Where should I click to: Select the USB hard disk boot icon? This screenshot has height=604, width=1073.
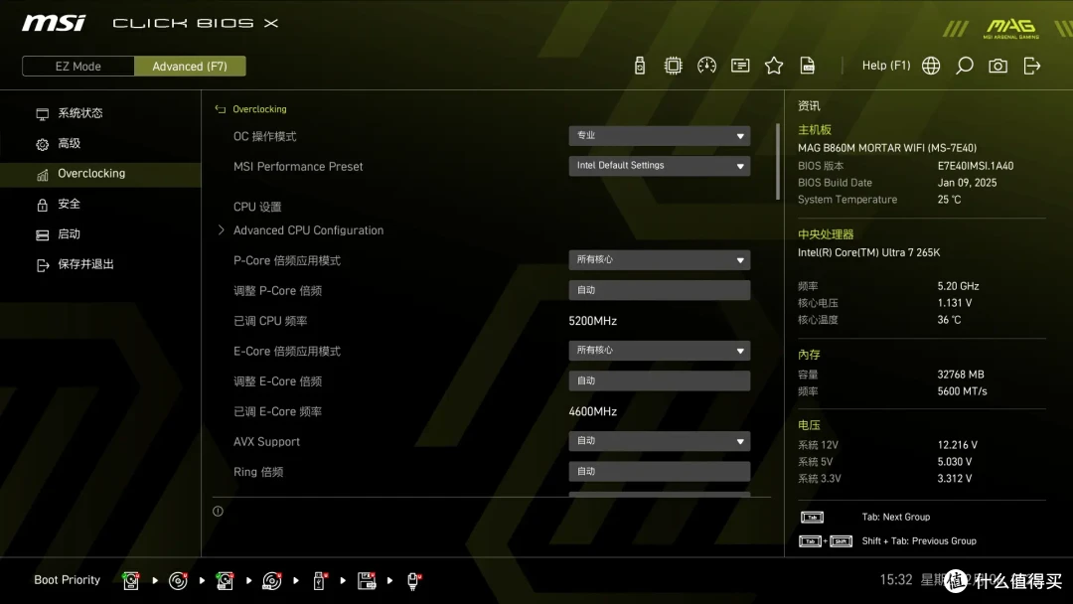(x=225, y=581)
